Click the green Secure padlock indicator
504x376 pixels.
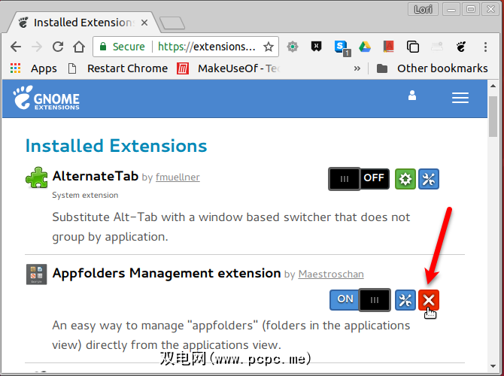122,47
